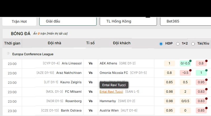This screenshot has height=116, width=211.
Task: Click the 0.95 odds for Banik Ostrava
Action: point(169,111)
